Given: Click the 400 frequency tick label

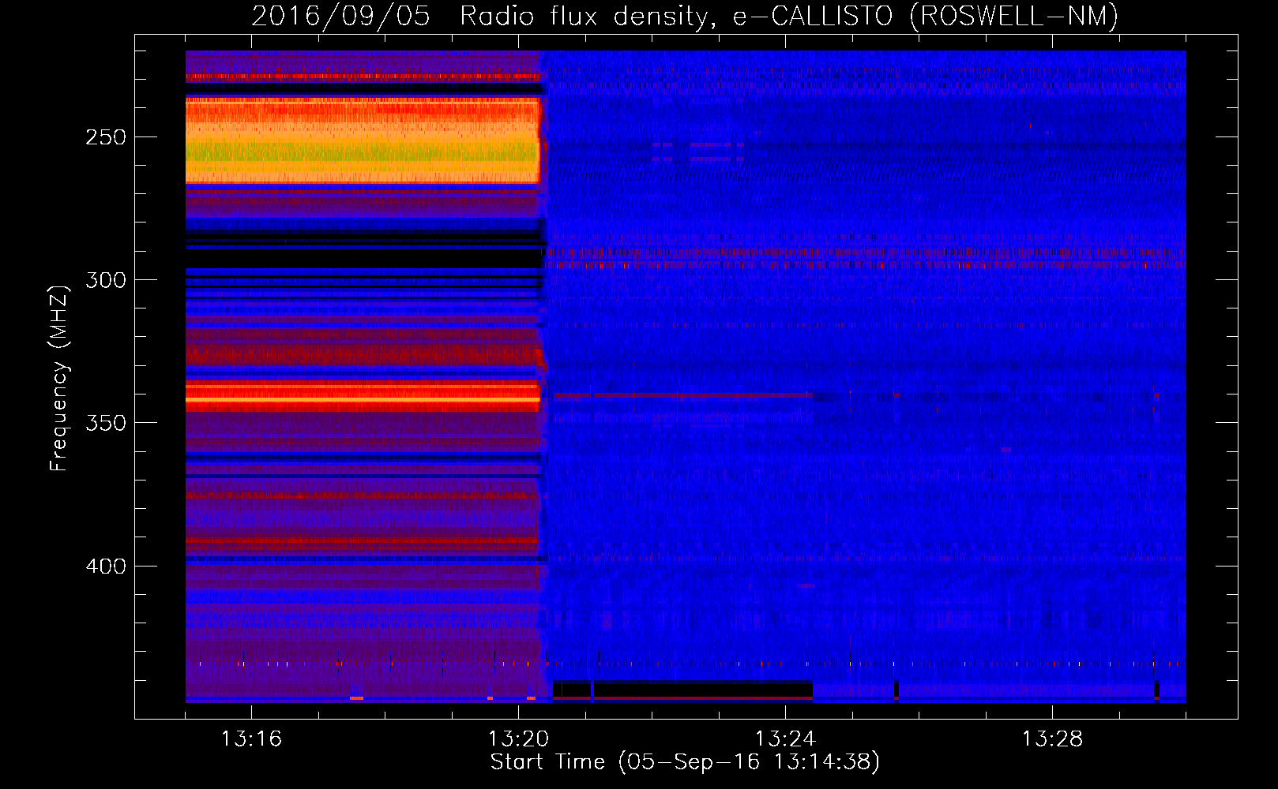Looking at the screenshot, I should (x=106, y=567).
